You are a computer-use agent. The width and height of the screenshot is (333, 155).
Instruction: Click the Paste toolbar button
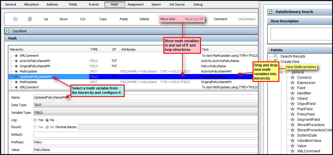(124, 19)
